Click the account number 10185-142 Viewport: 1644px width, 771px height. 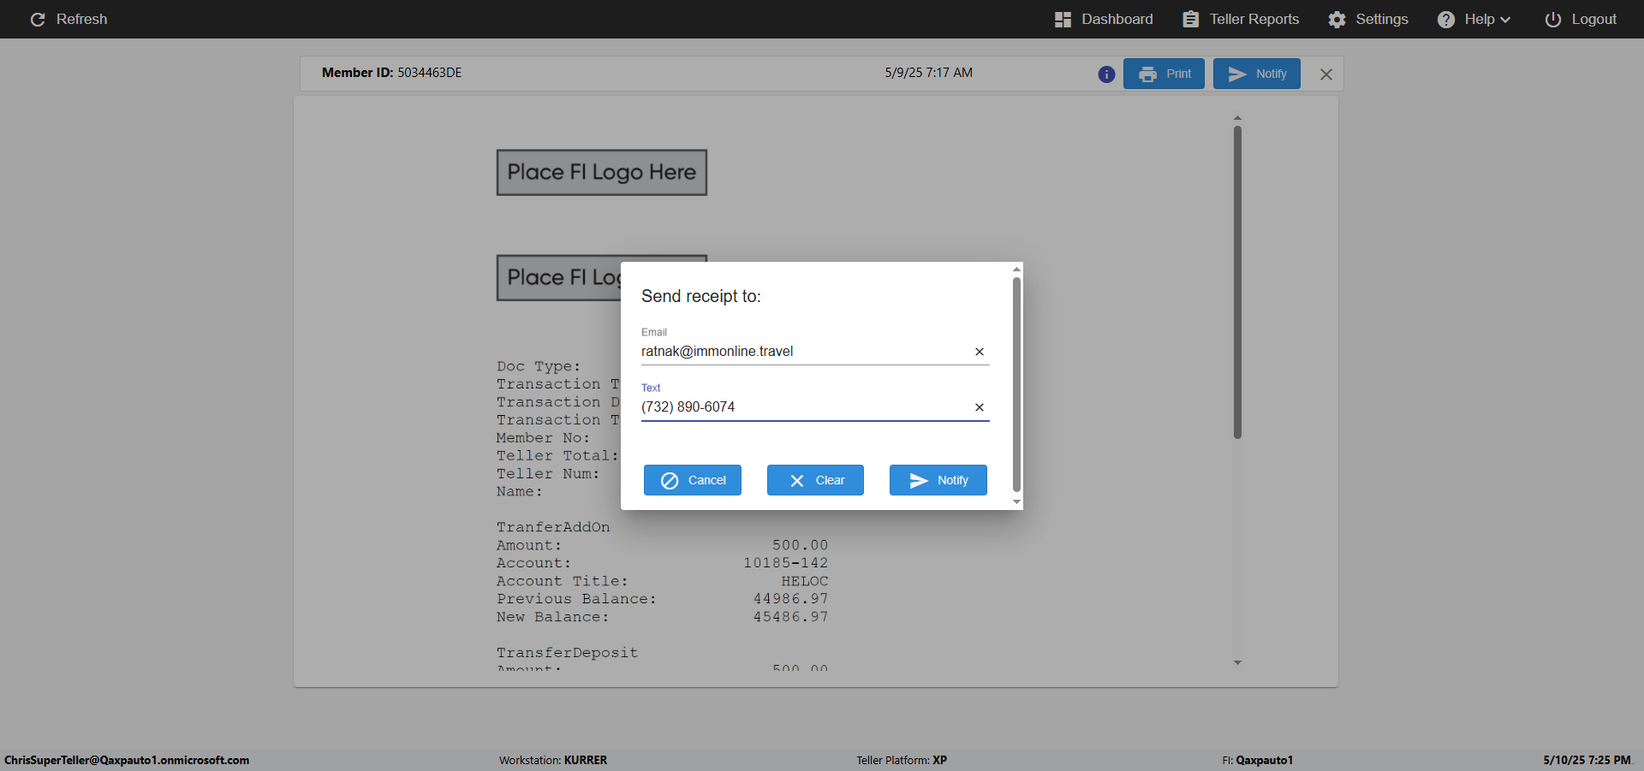coord(786,563)
